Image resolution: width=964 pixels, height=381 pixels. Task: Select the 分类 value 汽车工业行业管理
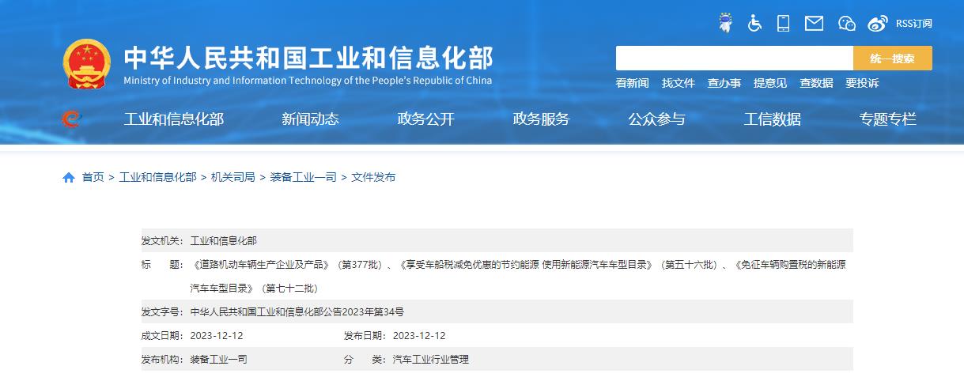pos(431,360)
